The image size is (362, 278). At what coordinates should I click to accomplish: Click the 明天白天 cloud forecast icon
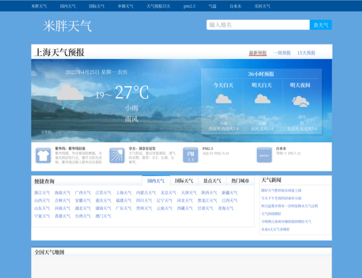(262, 101)
